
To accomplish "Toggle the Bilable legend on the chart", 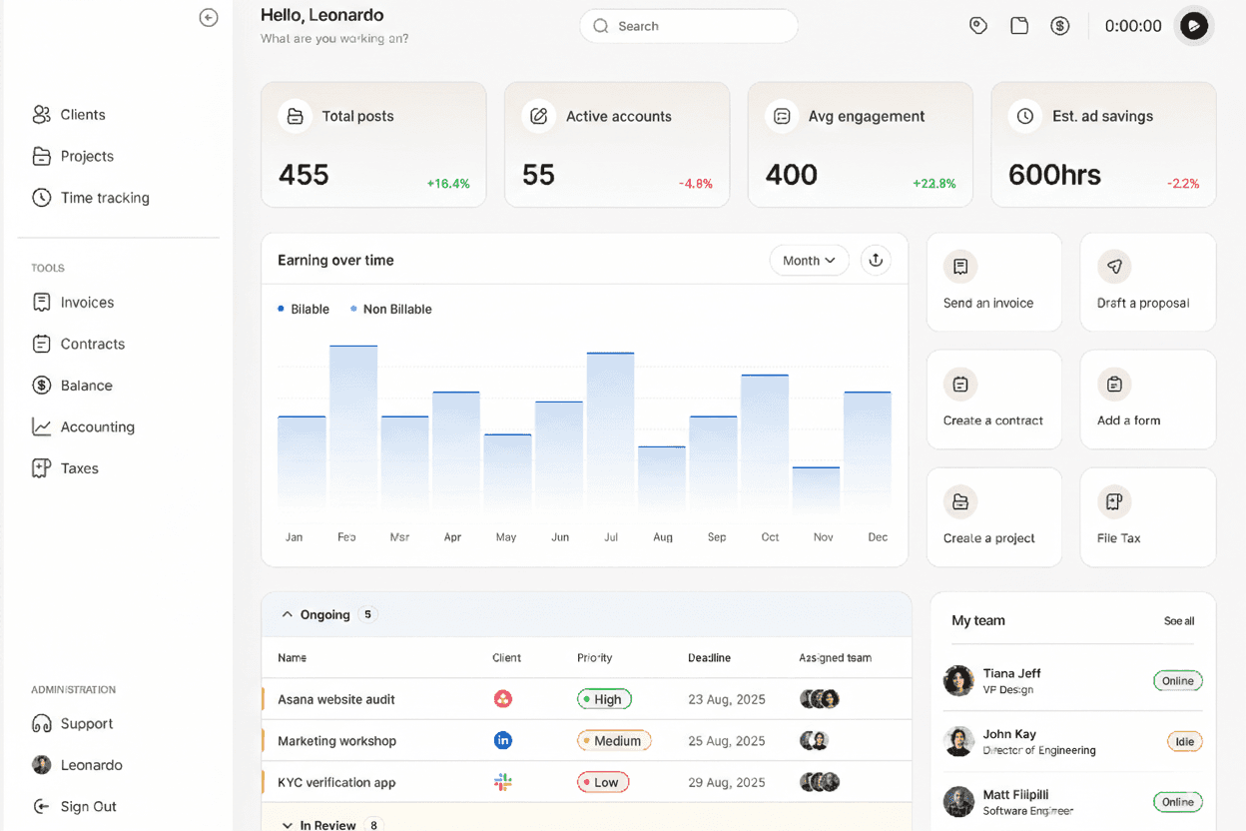I will [303, 309].
